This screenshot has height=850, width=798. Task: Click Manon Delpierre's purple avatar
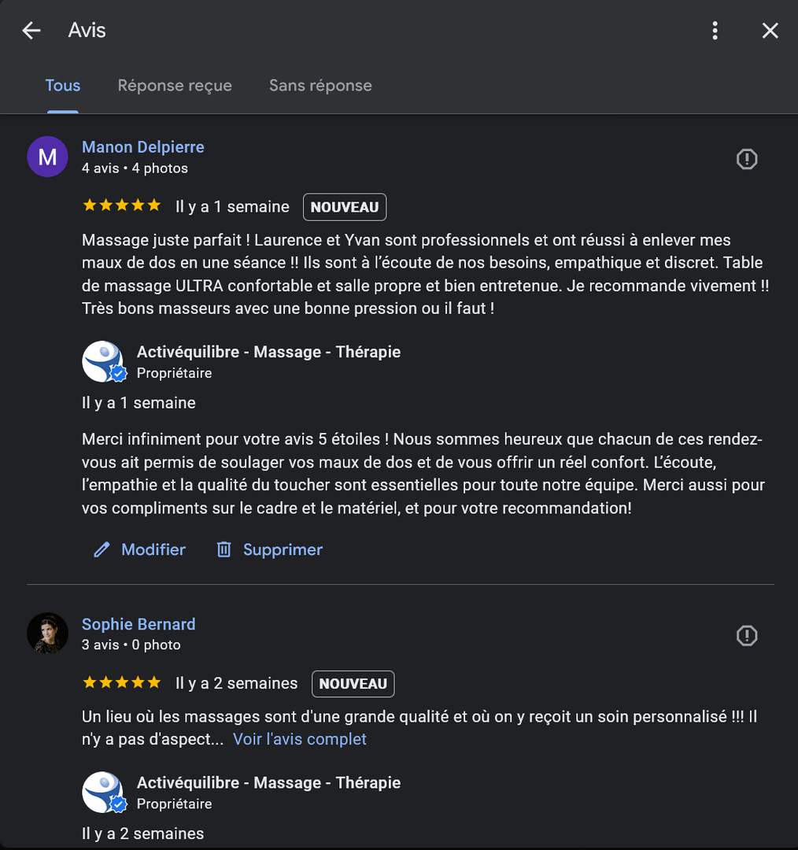point(47,157)
